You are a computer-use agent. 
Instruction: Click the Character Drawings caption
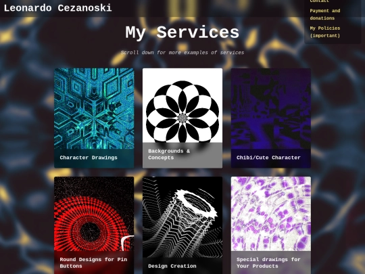click(89, 158)
